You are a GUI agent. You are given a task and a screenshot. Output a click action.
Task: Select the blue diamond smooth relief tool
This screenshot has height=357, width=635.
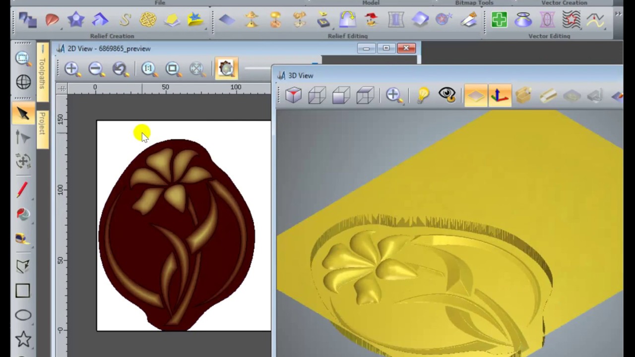click(x=227, y=20)
